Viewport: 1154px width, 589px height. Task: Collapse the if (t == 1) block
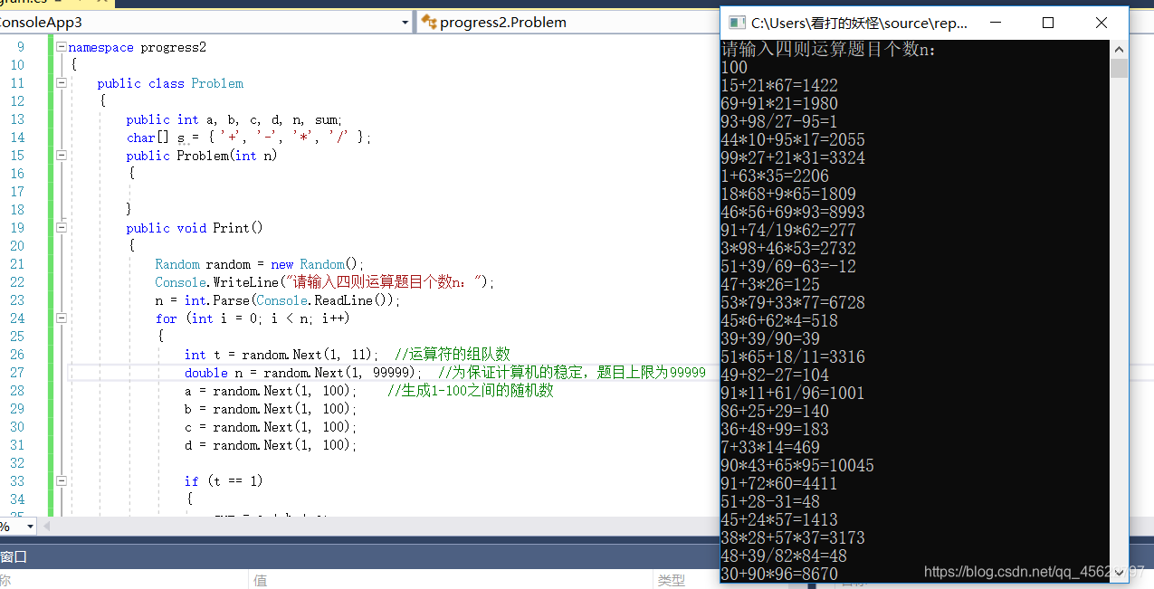pyautogui.click(x=61, y=481)
